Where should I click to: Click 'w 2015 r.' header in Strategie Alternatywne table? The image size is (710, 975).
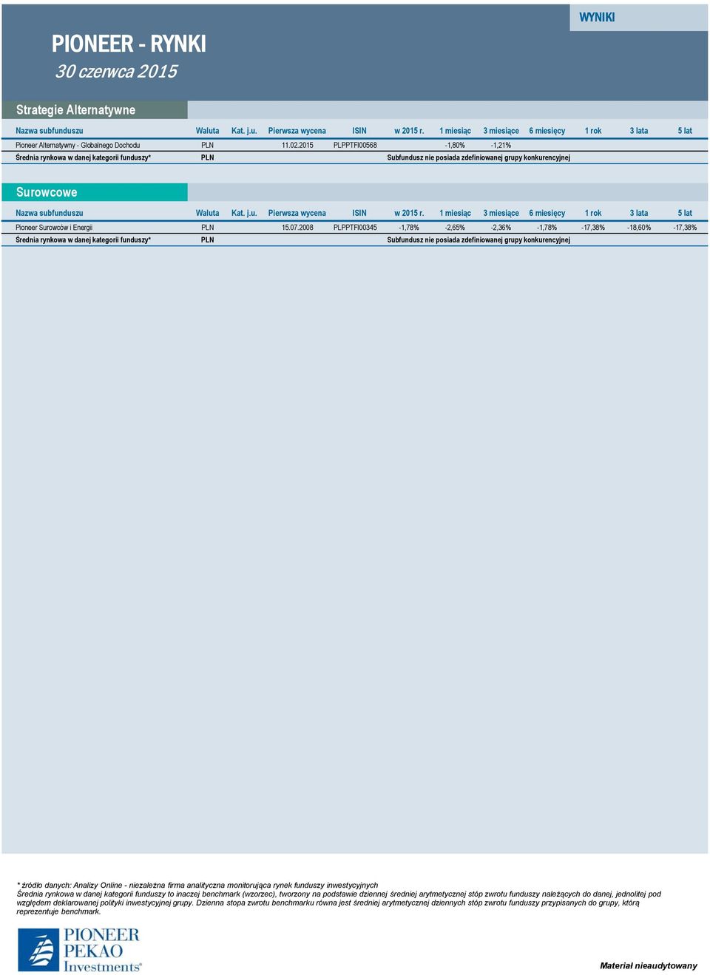[x=409, y=131]
